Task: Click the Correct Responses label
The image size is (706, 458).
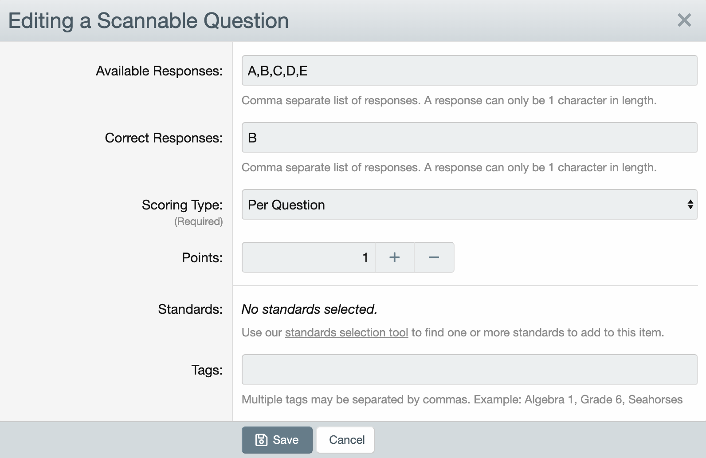Action: click(x=164, y=138)
